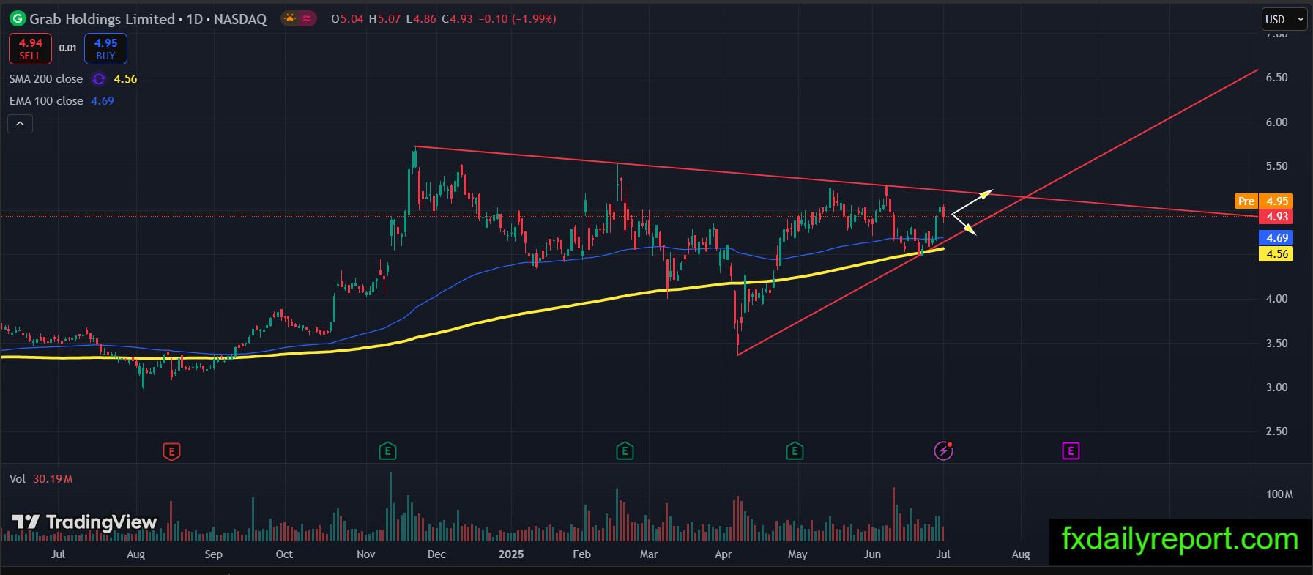Click the green Grab logo icon
Viewport: 1313px width, 575px height.
pyautogui.click(x=17, y=19)
